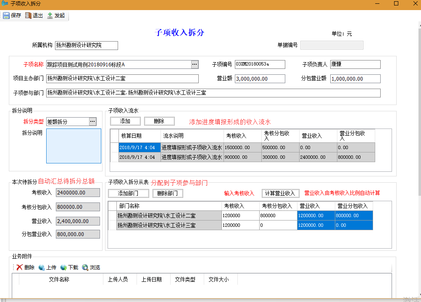The width and height of the screenshot is (421, 302).
Task: Click the 删除 attachment icon with red X
Action: tap(19, 268)
